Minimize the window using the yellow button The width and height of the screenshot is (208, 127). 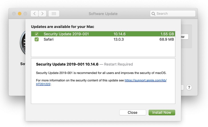[x=19, y=14]
